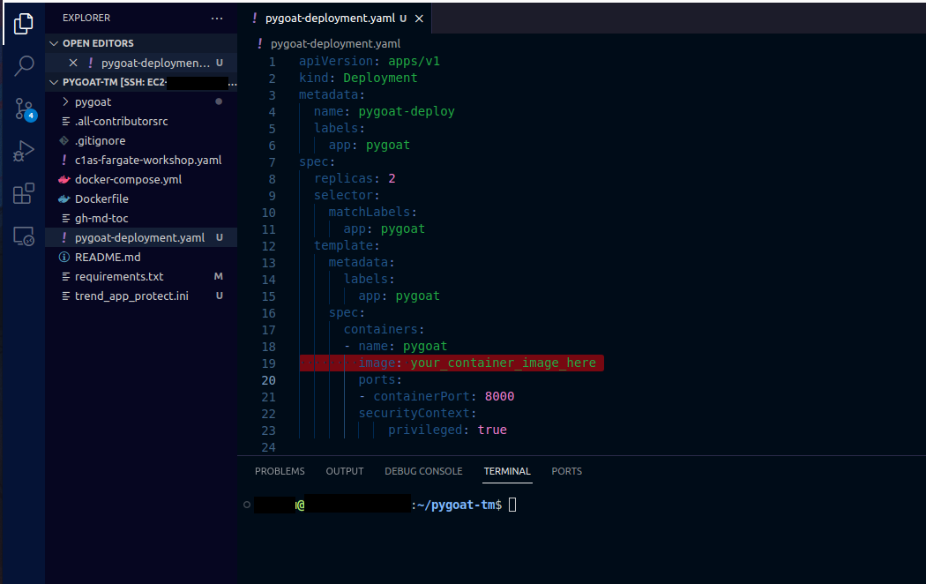
Task: Click 'containers:' key on line 17
Action: (384, 330)
